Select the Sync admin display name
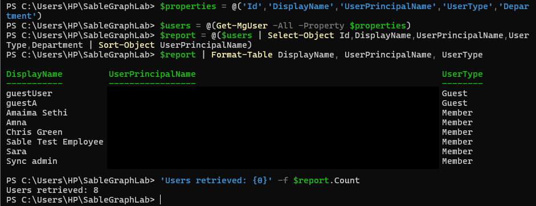Image resolution: width=536 pixels, height=206 pixels. coord(32,161)
